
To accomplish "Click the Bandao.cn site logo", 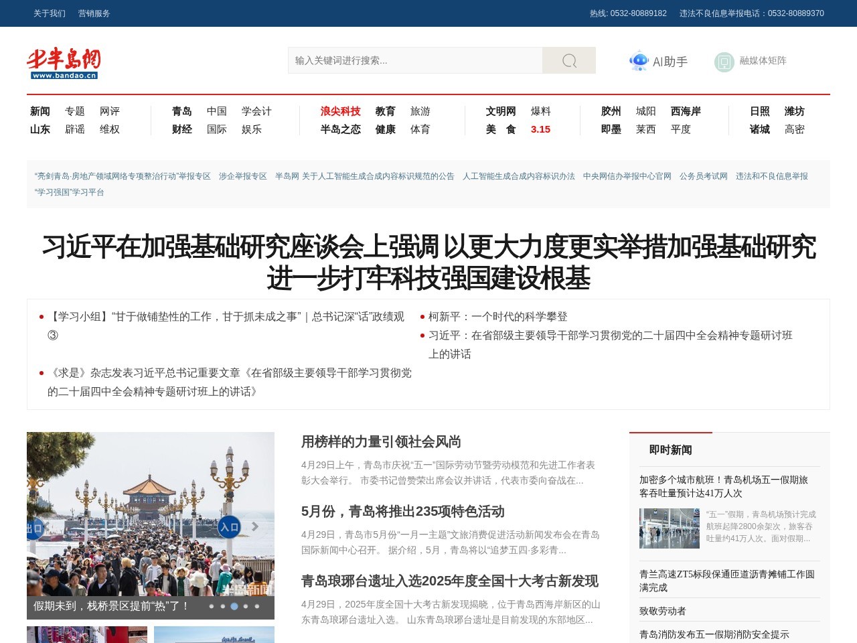I will pyautogui.click(x=64, y=63).
